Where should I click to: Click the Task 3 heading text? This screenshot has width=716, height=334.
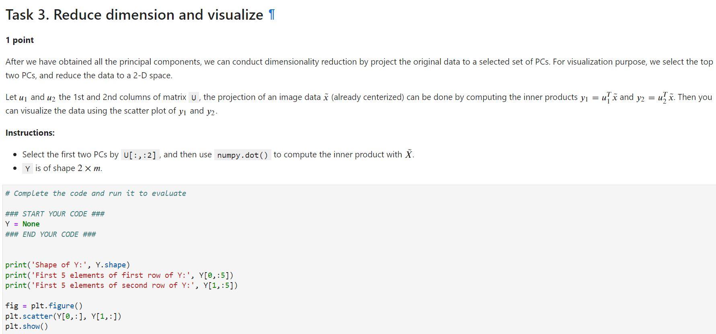pyautogui.click(x=134, y=15)
